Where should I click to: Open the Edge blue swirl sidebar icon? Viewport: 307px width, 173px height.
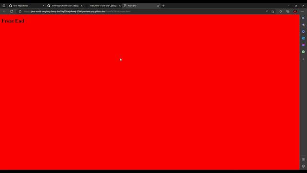coord(303,38)
